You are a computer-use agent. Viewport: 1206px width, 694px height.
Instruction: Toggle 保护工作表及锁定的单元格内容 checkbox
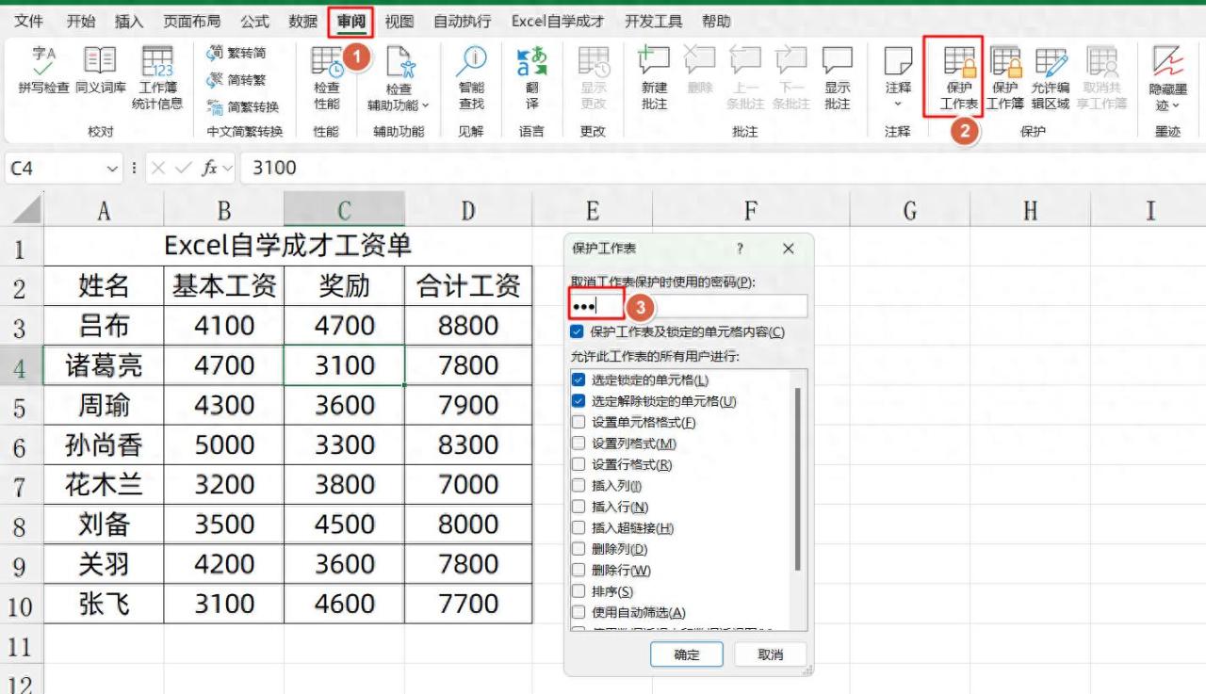click(577, 331)
